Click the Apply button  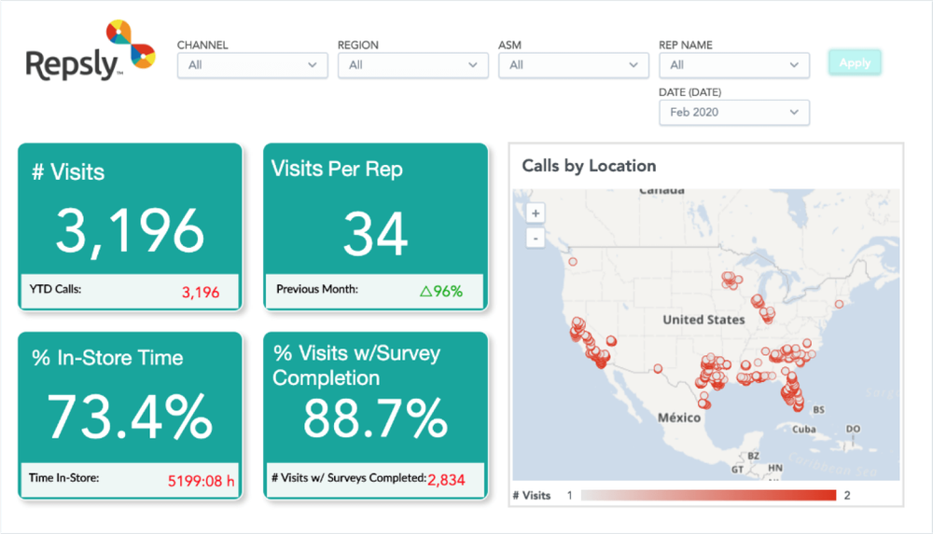(855, 62)
